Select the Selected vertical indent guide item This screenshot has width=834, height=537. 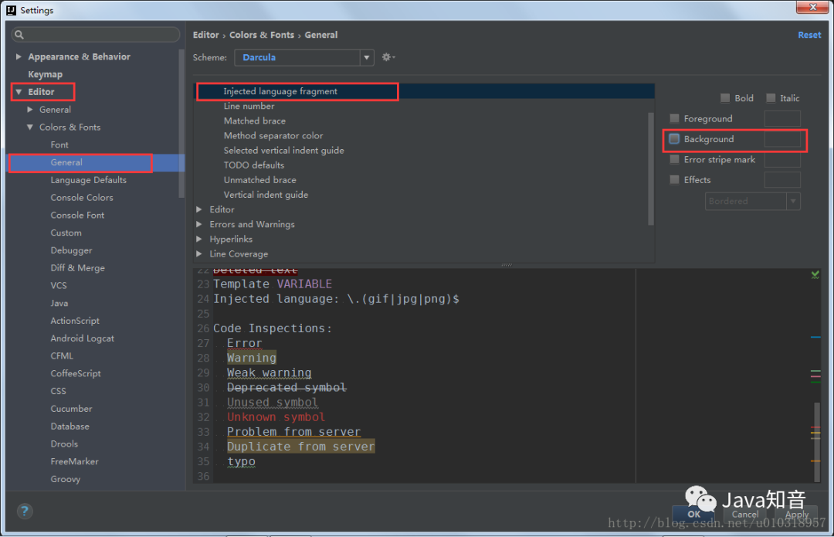pyautogui.click(x=283, y=151)
